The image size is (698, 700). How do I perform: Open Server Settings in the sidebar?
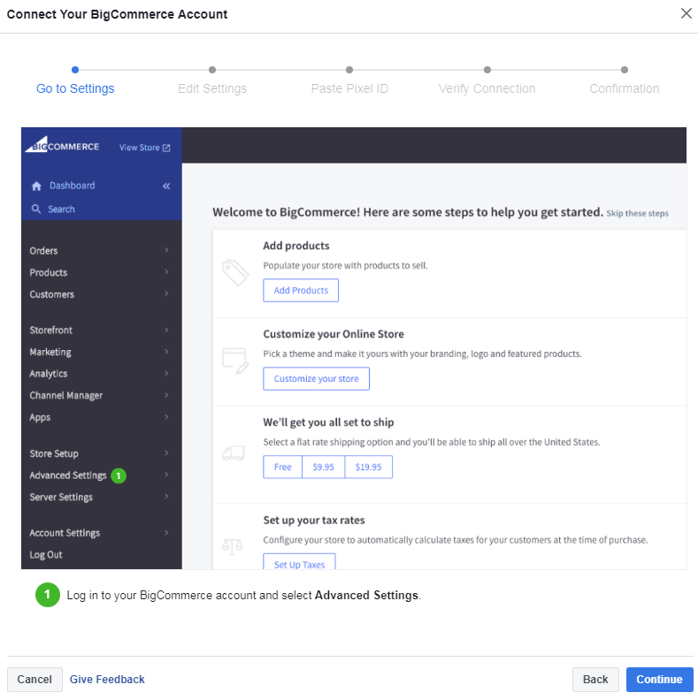[61, 498]
